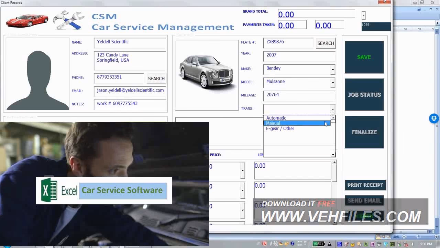Click second line total 0.00 field

(293, 190)
